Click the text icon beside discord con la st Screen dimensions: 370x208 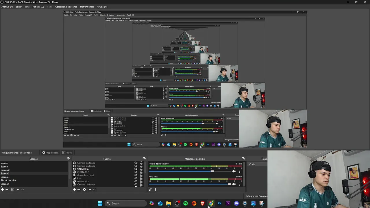point(74,175)
